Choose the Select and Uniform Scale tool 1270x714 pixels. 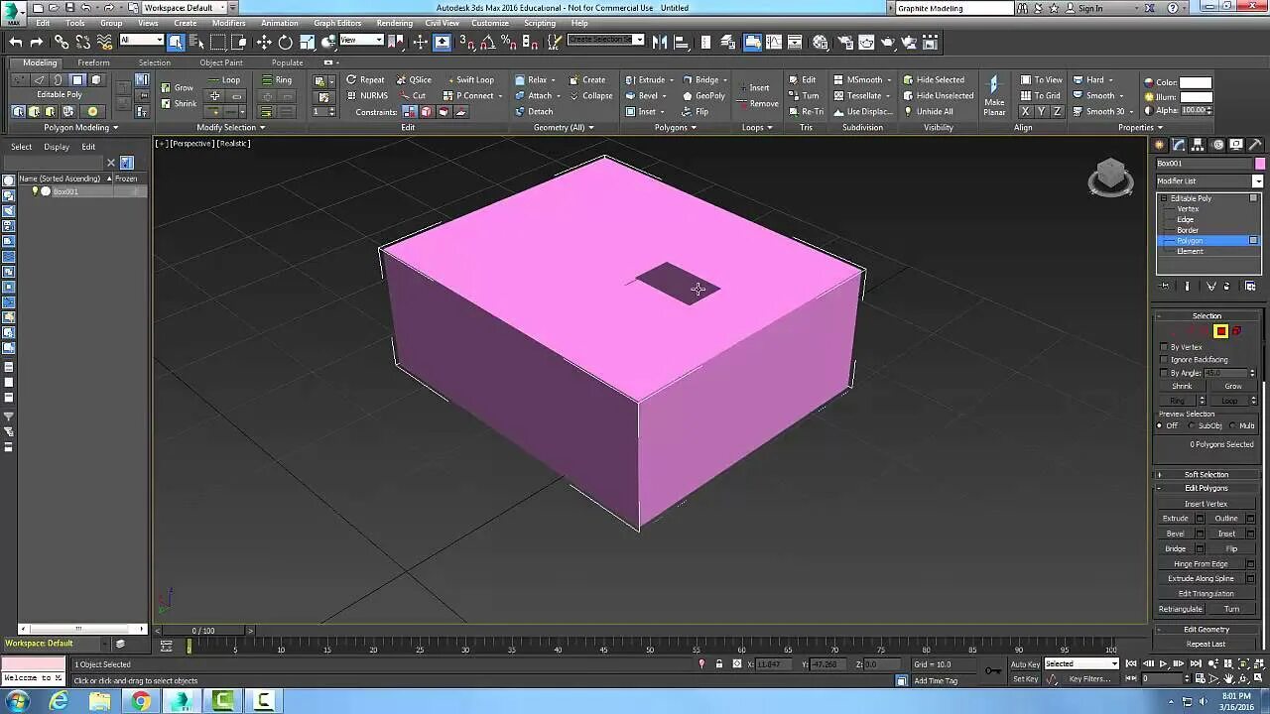pos(308,42)
